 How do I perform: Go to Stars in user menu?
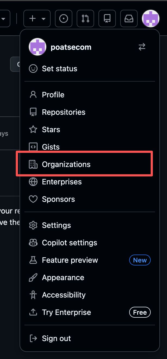point(51,129)
